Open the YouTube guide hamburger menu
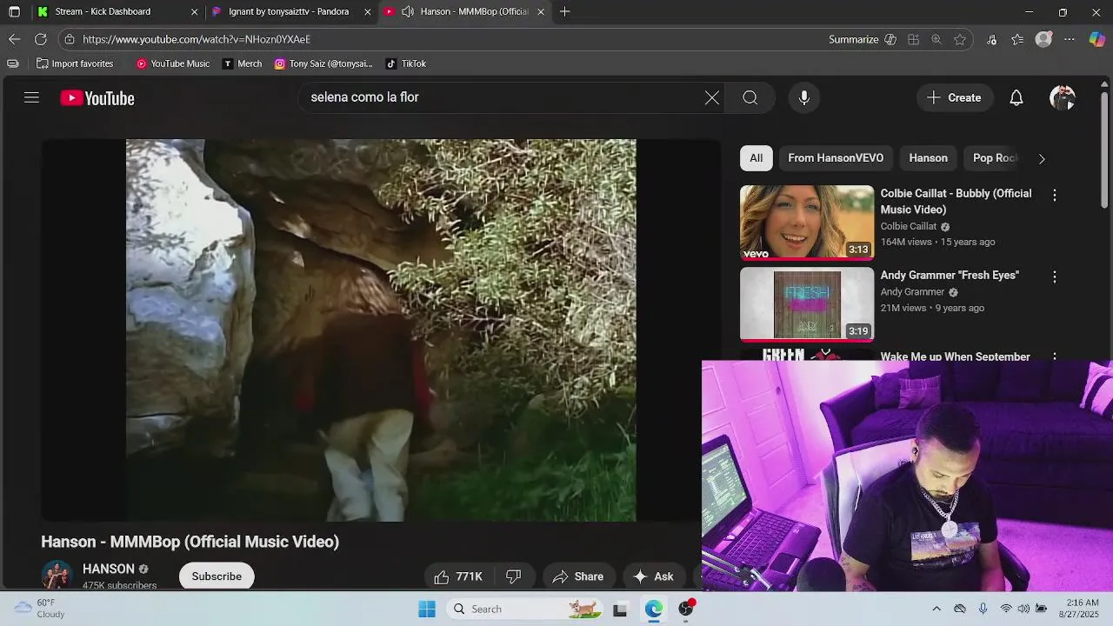 pos(31,97)
